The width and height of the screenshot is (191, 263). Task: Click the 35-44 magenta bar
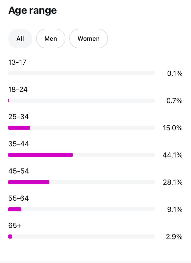(40, 155)
